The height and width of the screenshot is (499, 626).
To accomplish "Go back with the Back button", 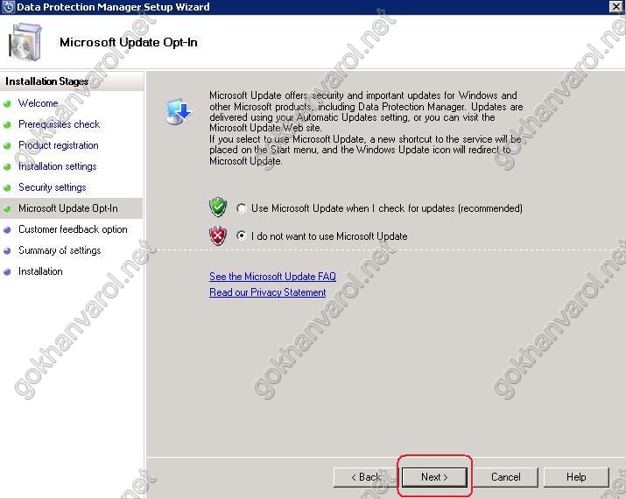I will click(x=365, y=477).
